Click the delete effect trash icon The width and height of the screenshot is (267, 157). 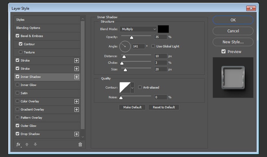80,144
